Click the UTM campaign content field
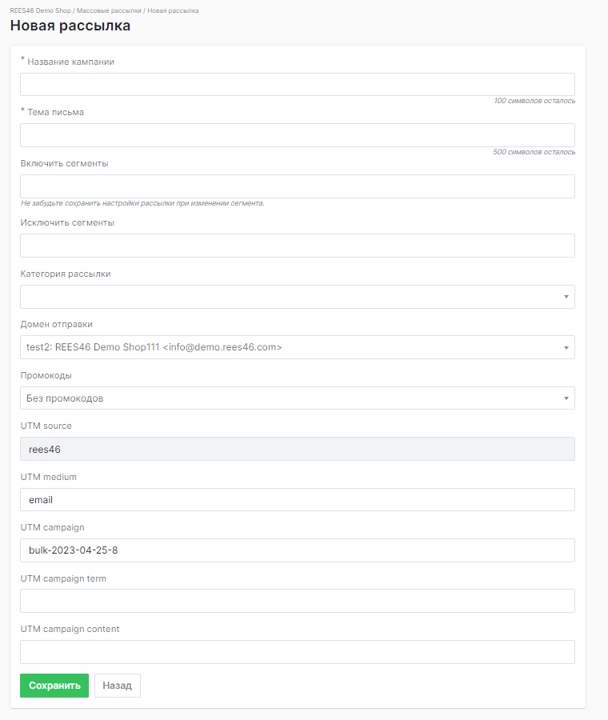 tap(297, 652)
